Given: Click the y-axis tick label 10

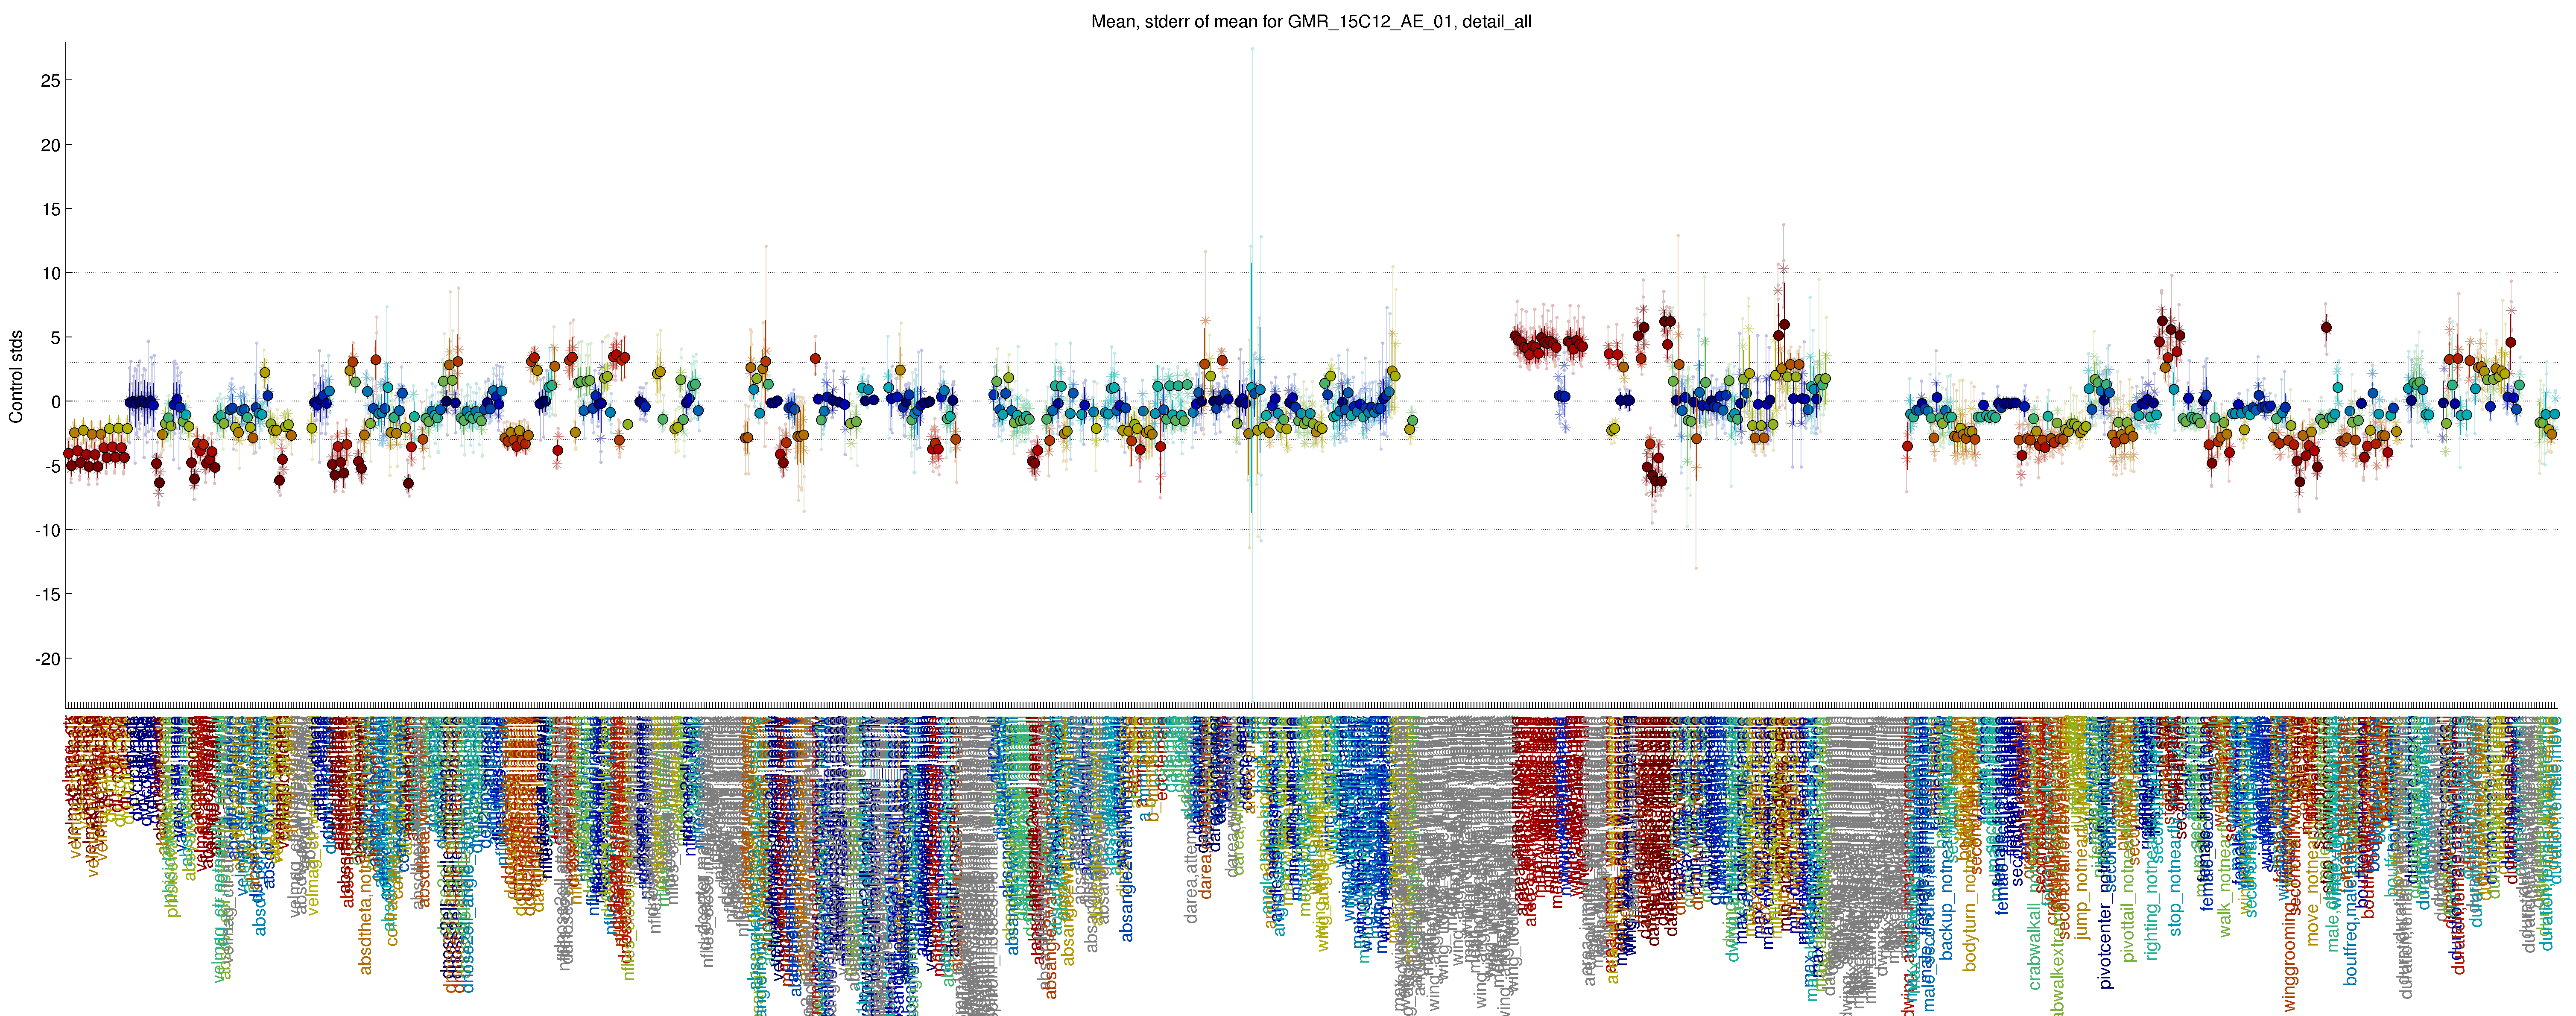Looking at the screenshot, I should tap(50, 273).
